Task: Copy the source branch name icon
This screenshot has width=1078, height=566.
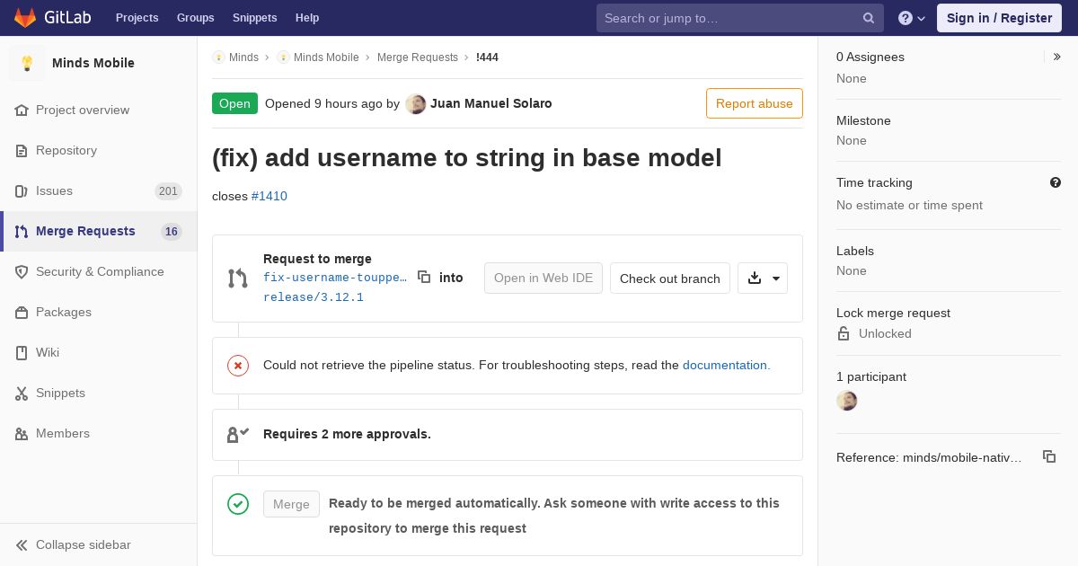Action: 424,278
